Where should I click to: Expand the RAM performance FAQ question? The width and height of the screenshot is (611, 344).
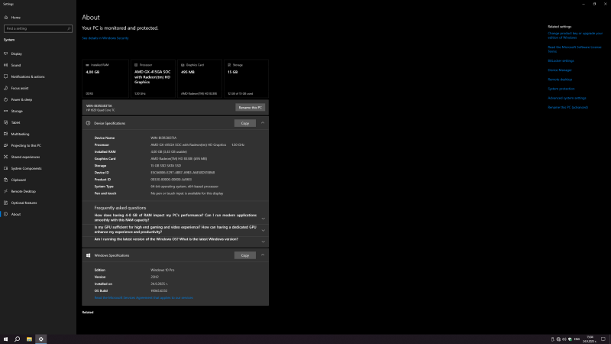point(263,218)
